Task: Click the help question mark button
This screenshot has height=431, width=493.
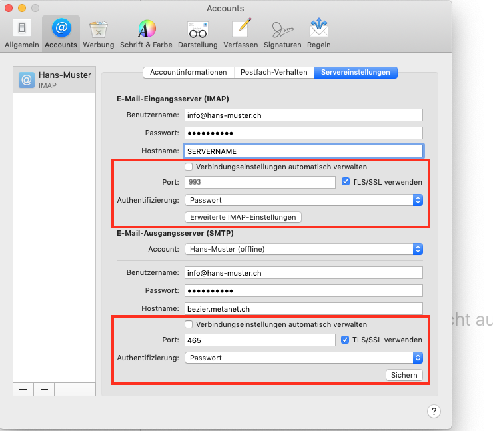Action: [x=434, y=411]
